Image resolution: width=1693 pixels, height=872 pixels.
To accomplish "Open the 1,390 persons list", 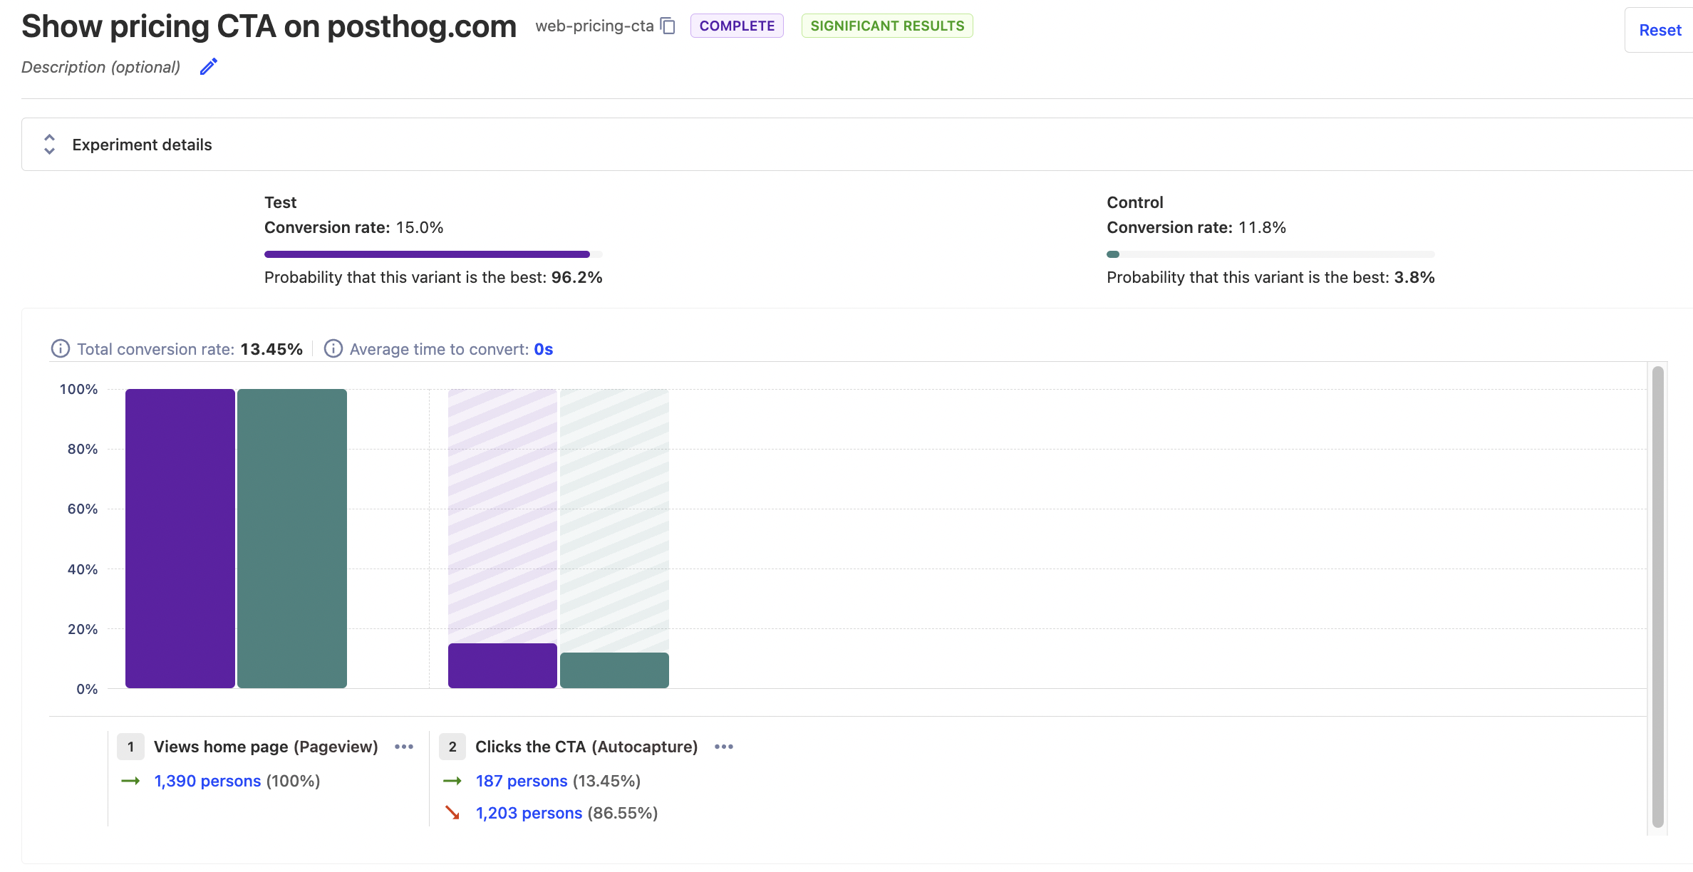I will (207, 781).
